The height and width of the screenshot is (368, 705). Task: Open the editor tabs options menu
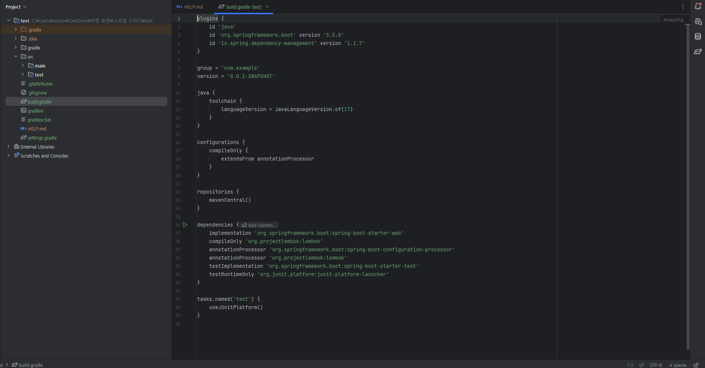pyautogui.click(x=683, y=6)
